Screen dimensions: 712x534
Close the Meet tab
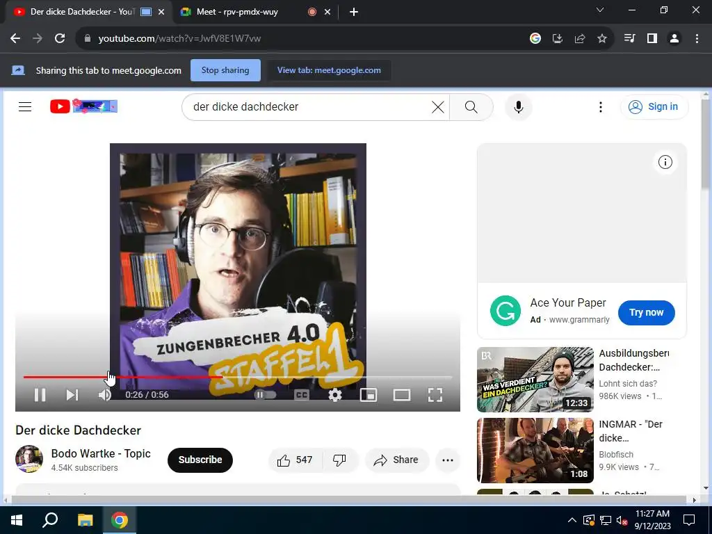click(327, 13)
